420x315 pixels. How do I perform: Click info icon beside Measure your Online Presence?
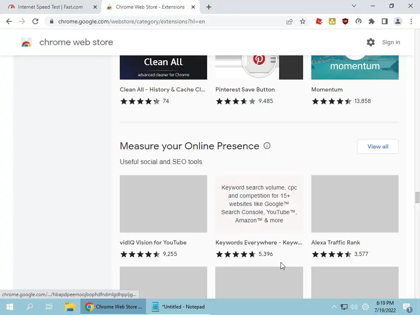click(267, 146)
